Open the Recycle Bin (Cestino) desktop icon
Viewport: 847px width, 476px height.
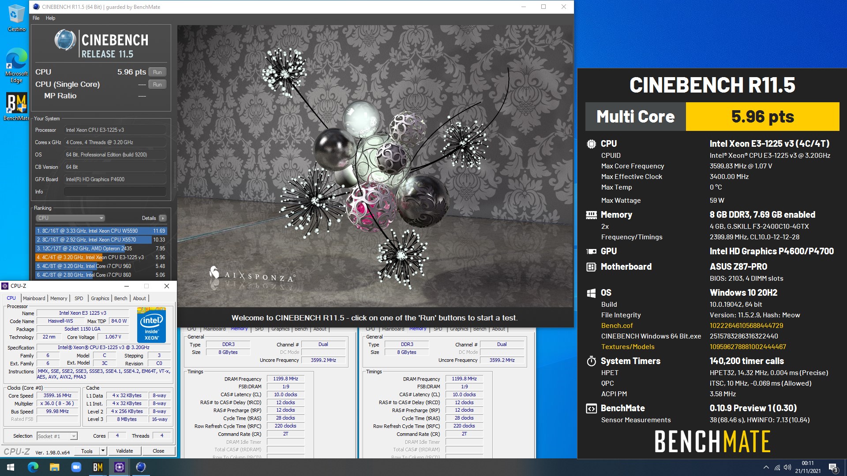[x=16, y=18]
